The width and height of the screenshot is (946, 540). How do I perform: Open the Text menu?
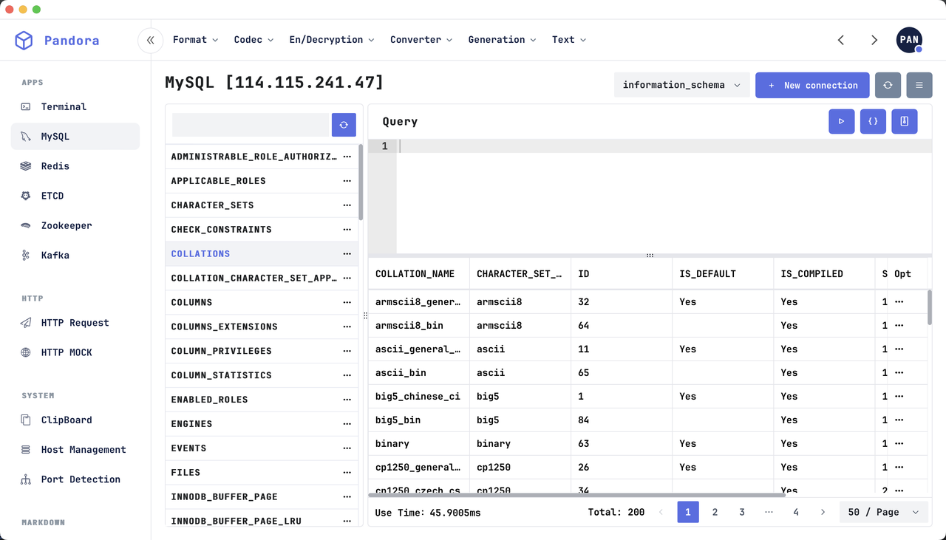click(568, 40)
